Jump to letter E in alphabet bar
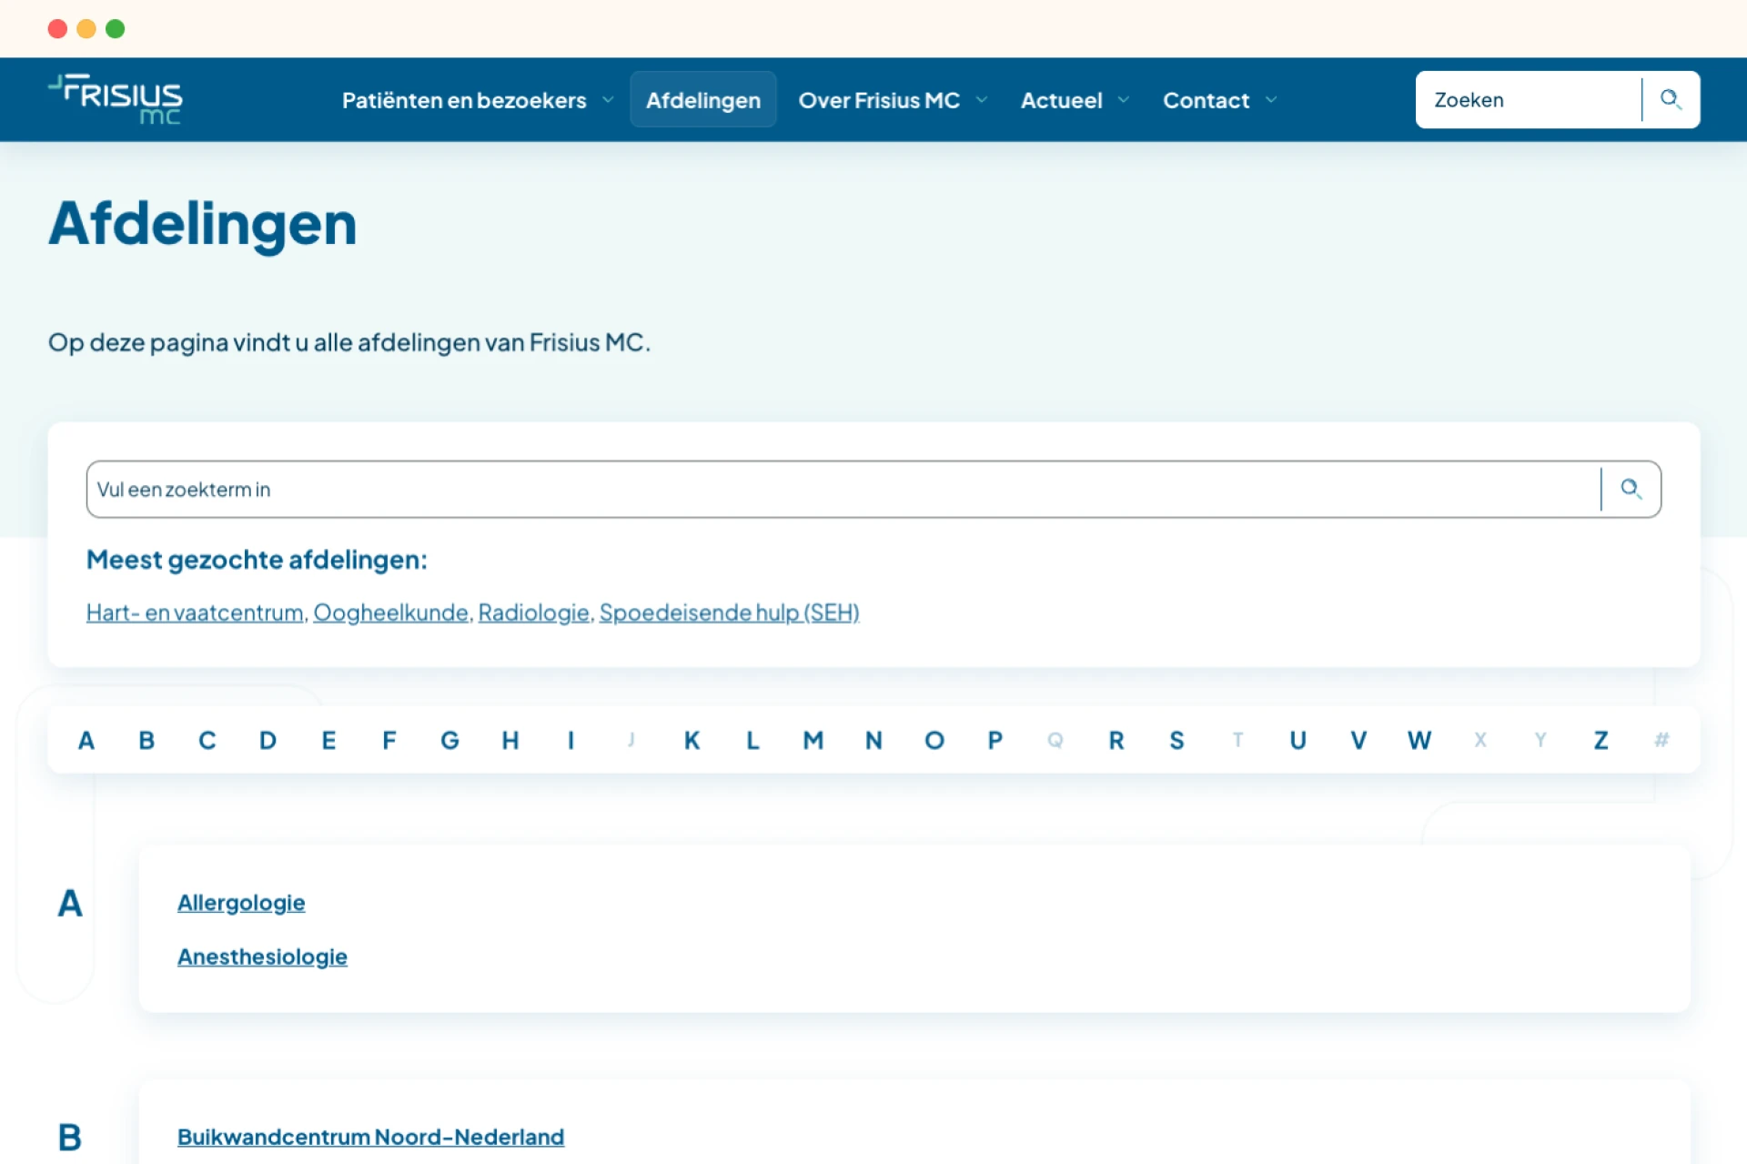The image size is (1747, 1164). tap(328, 740)
